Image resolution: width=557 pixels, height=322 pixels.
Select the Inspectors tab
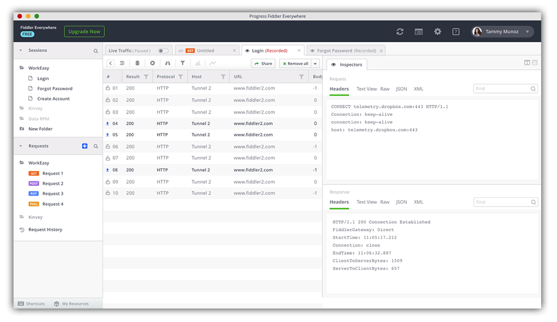pos(347,64)
